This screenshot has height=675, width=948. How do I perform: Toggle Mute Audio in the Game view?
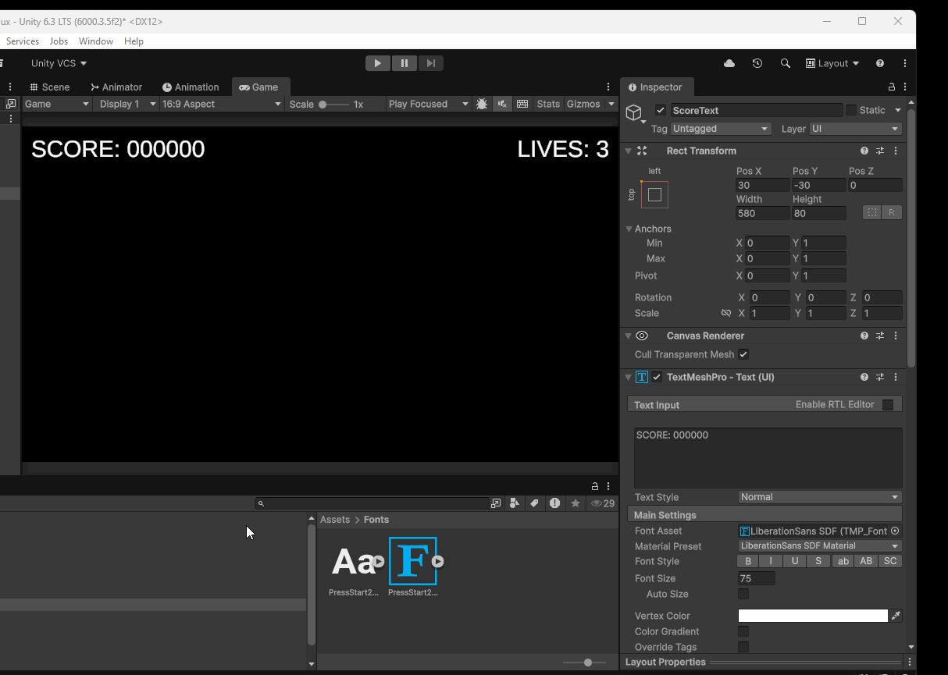click(x=502, y=104)
